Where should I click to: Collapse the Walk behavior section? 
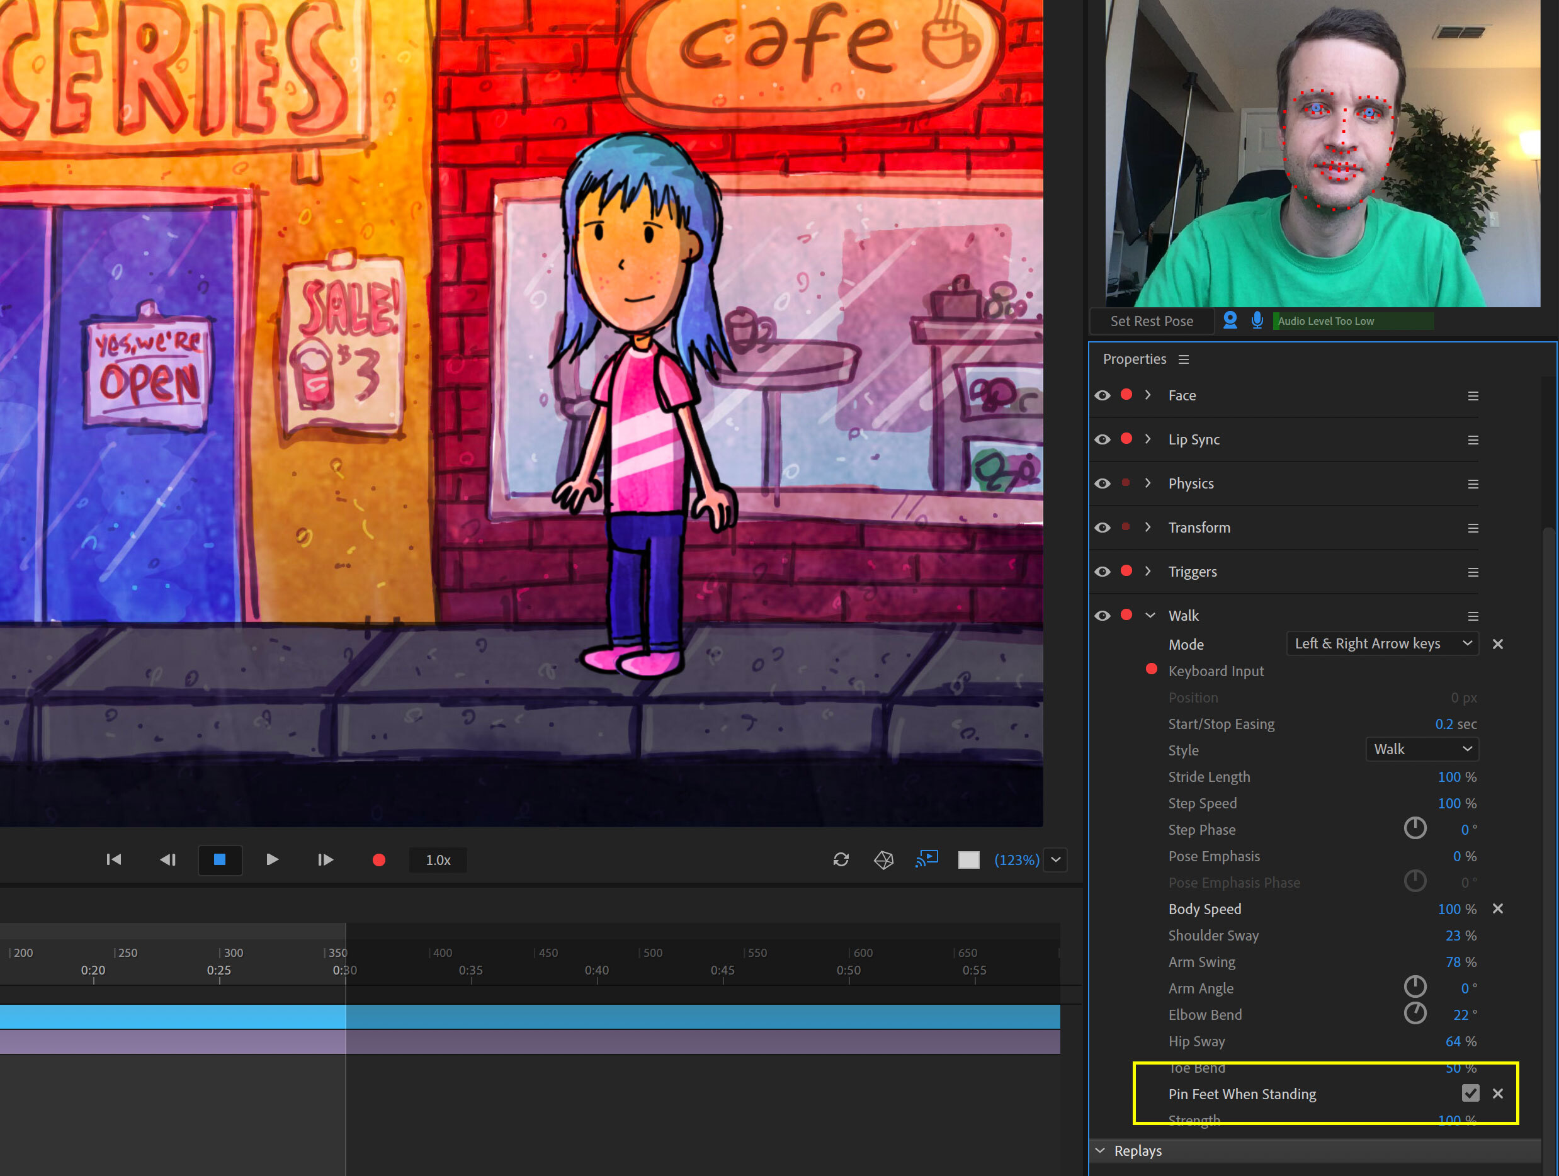[1150, 614]
